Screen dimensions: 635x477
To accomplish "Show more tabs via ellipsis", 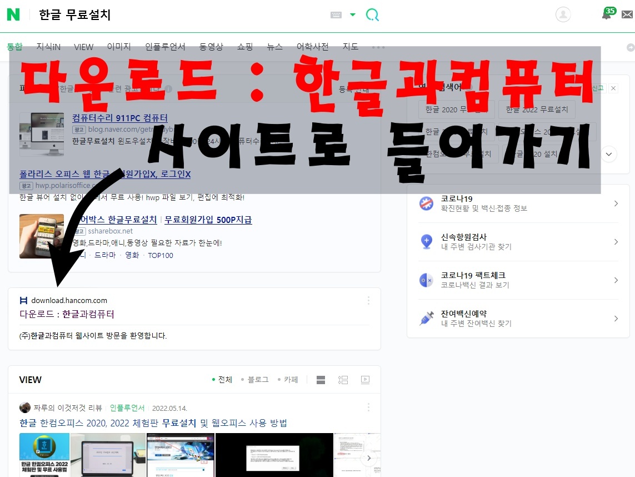I will (378, 47).
